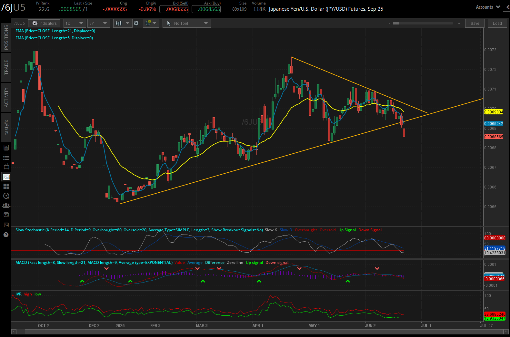This screenshot has height=337, width=510.
Task: Click the bottom horizontal chart scrollbar
Action: 258,332
